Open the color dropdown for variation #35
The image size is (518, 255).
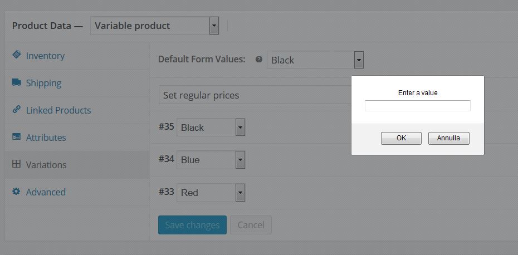pos(211,127)
